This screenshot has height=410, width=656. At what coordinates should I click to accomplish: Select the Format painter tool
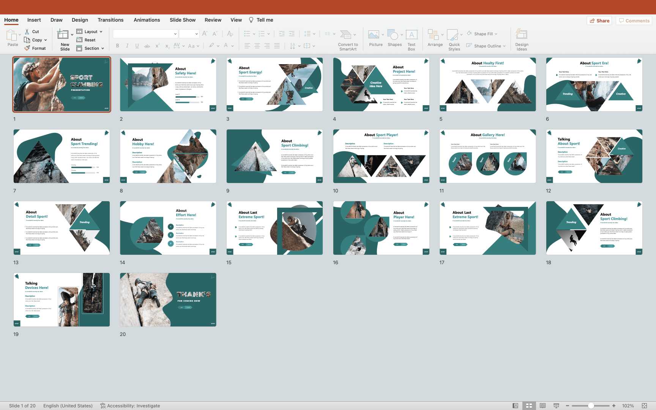(27, 48)
